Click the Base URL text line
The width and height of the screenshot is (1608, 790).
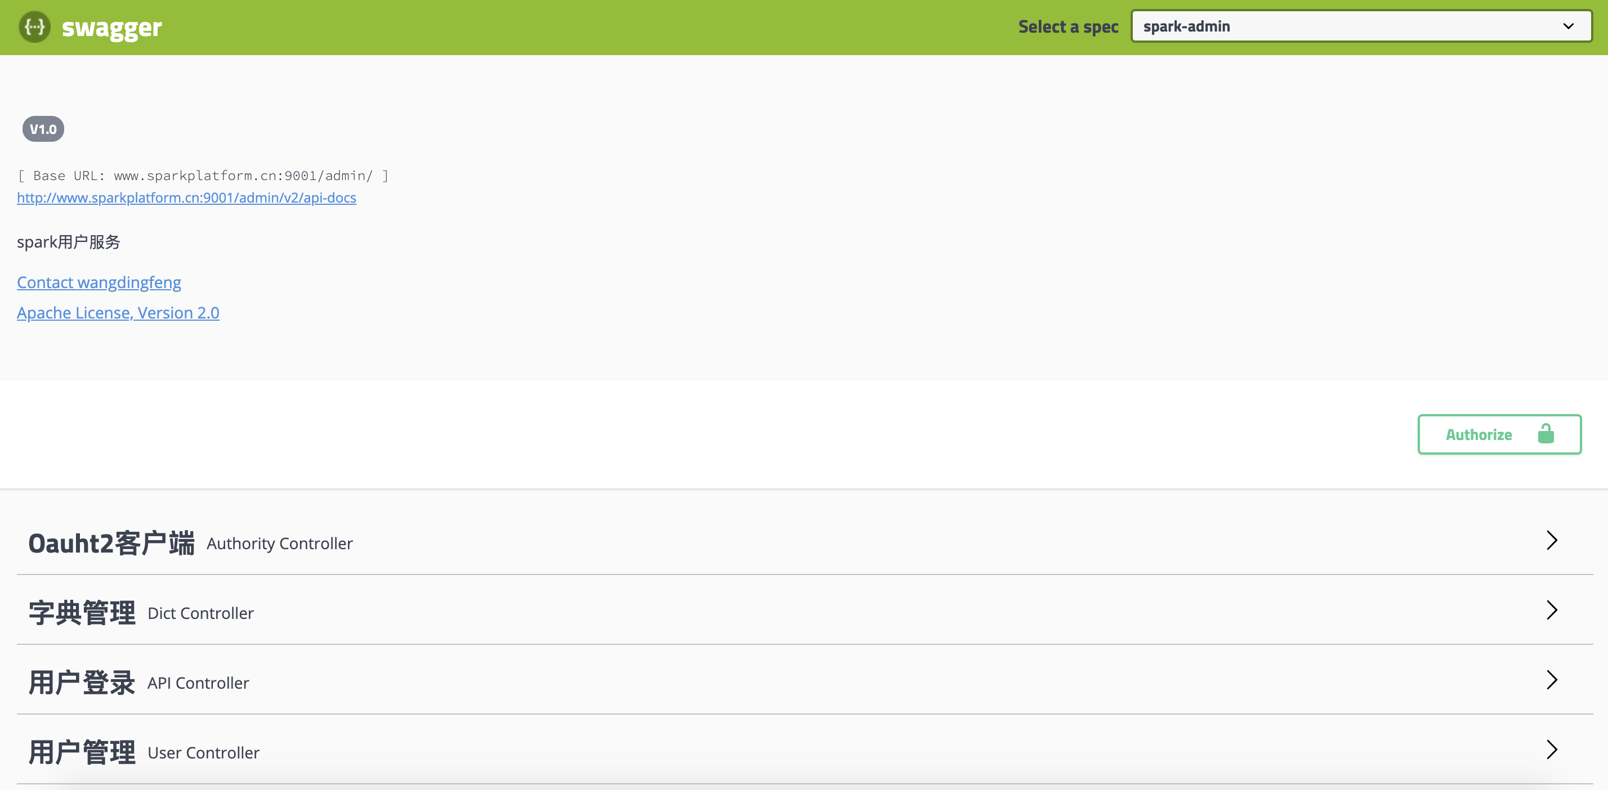(203, 176)
